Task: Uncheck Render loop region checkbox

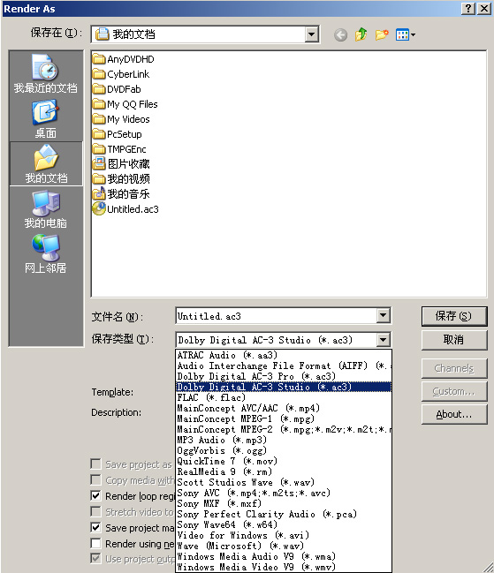Action: pyautogui.click(x=95, y=495)
